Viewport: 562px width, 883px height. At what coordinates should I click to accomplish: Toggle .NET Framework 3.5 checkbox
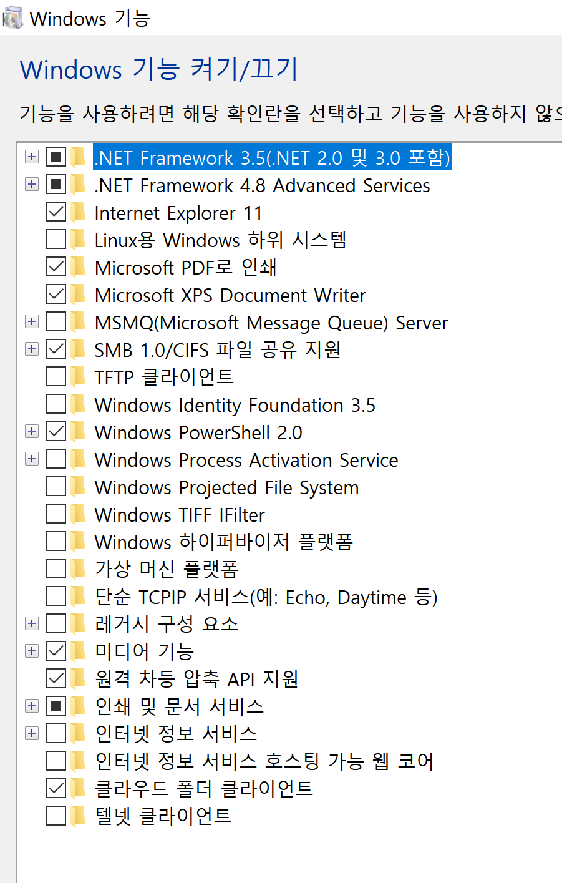[x=56, y=157]
